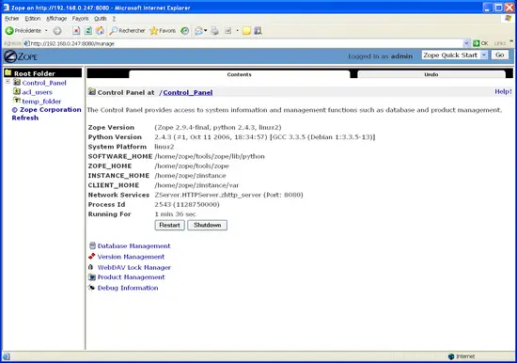Open WebDAV Lock Manager
The height and width of the screenshot is (363, 517).
coord(133,268)
